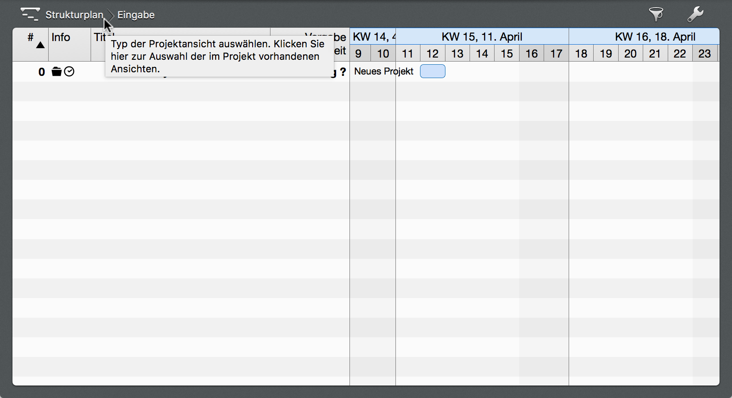This screenshot has height=398, width=732.
Task: Click the folder icon in row 0
Action: click(x=57, y=71)
